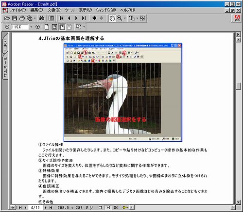
Task: Open the document pane menu arrow above scrollbar
Action: 238,34
